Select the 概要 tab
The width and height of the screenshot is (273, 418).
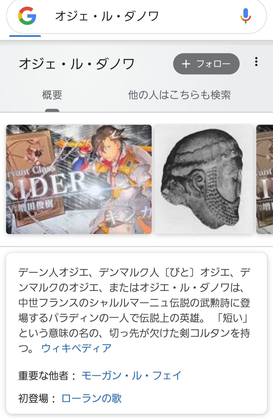[x=52, y=95]
